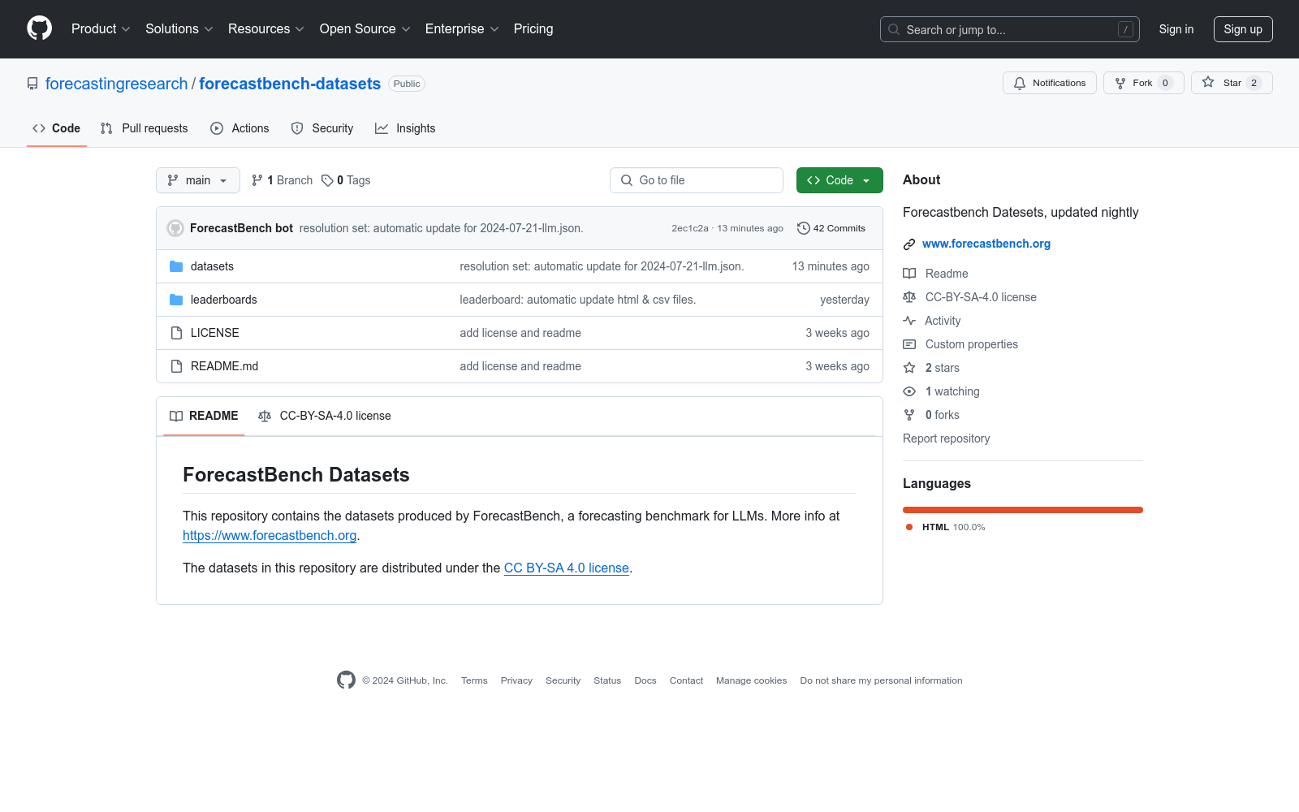Click the Status link in the footer

coord(607,680)
